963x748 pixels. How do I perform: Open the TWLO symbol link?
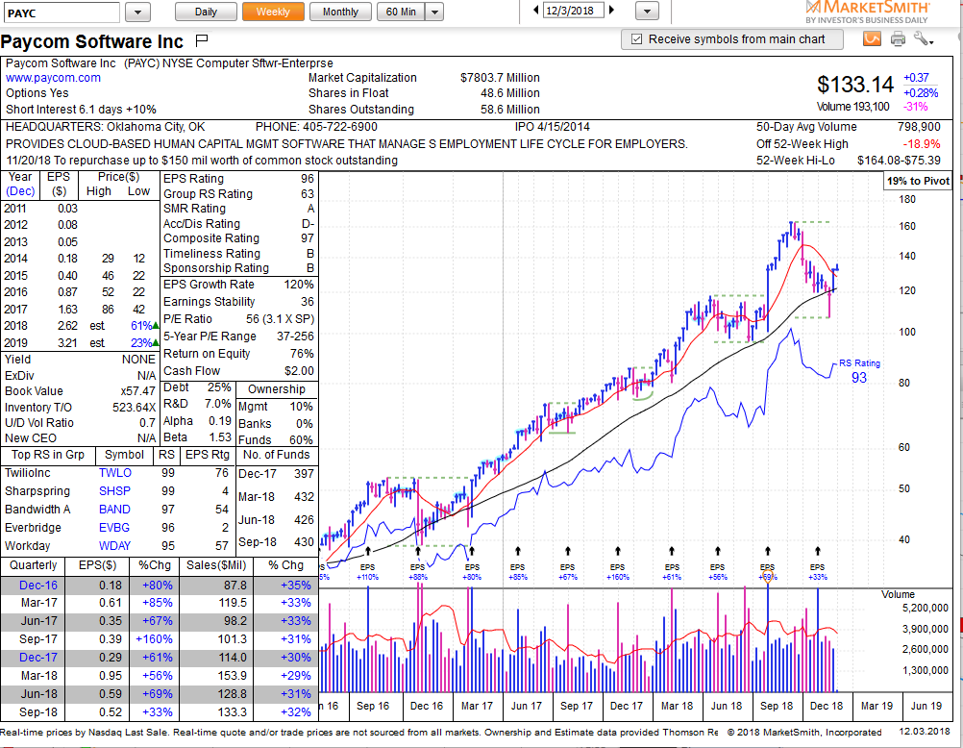[115, 473]
